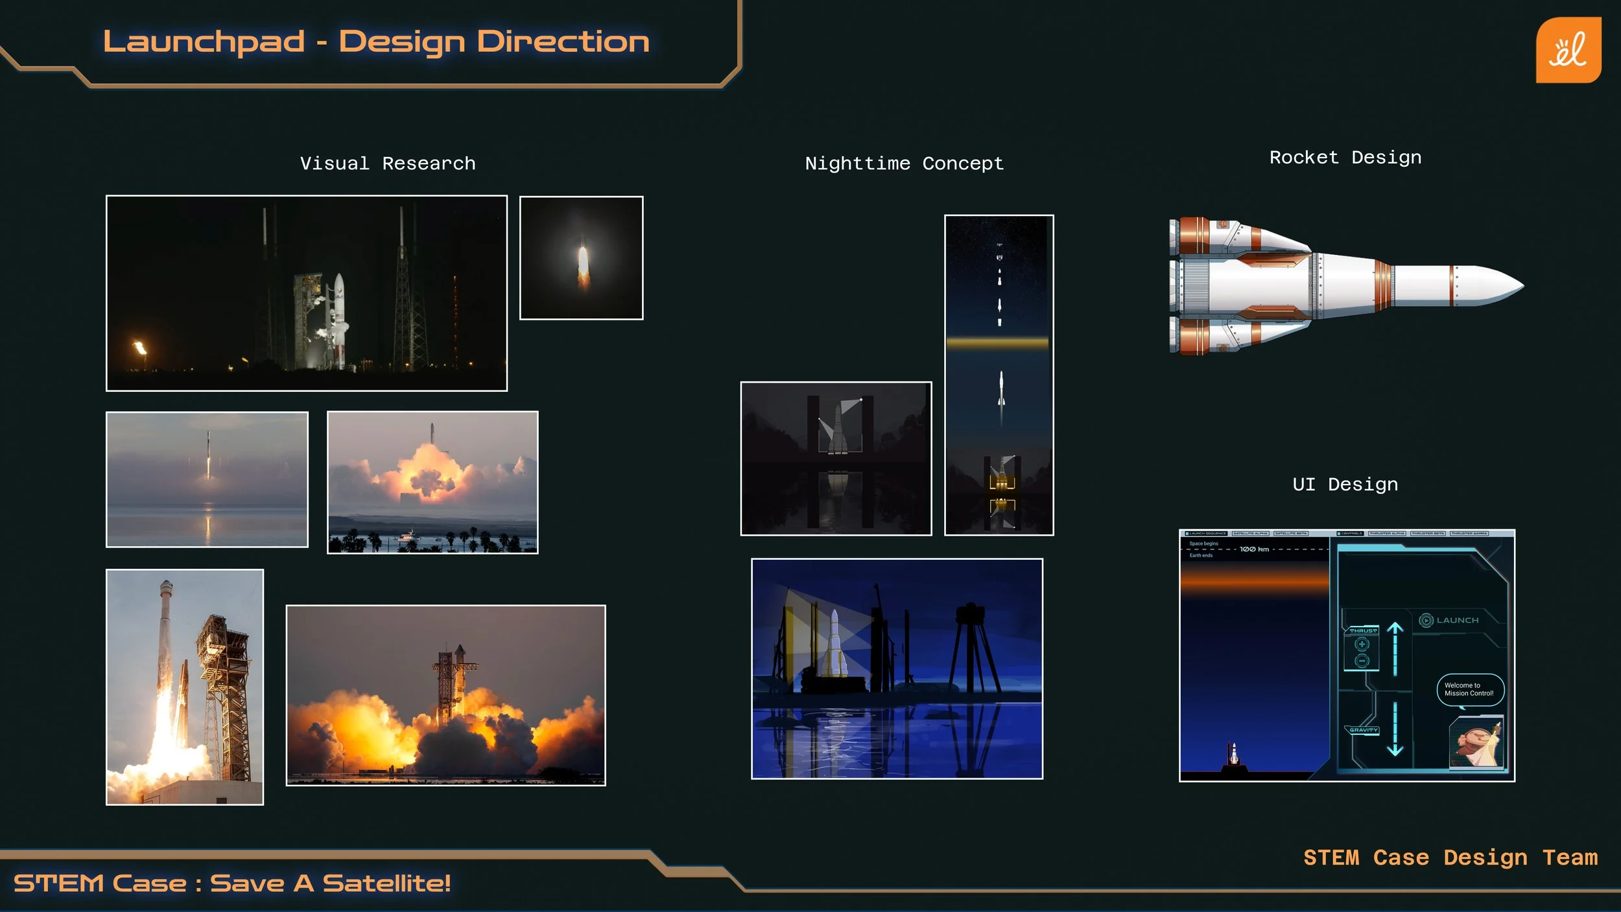Viewport: 1621px width, 912px height.
Task: Switch to the Thruster Gamma tab
Action: pos(1469,533)
